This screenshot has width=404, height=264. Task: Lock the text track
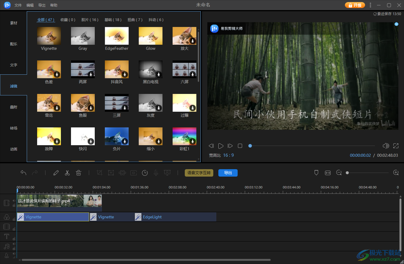click(x=14, y=239)
